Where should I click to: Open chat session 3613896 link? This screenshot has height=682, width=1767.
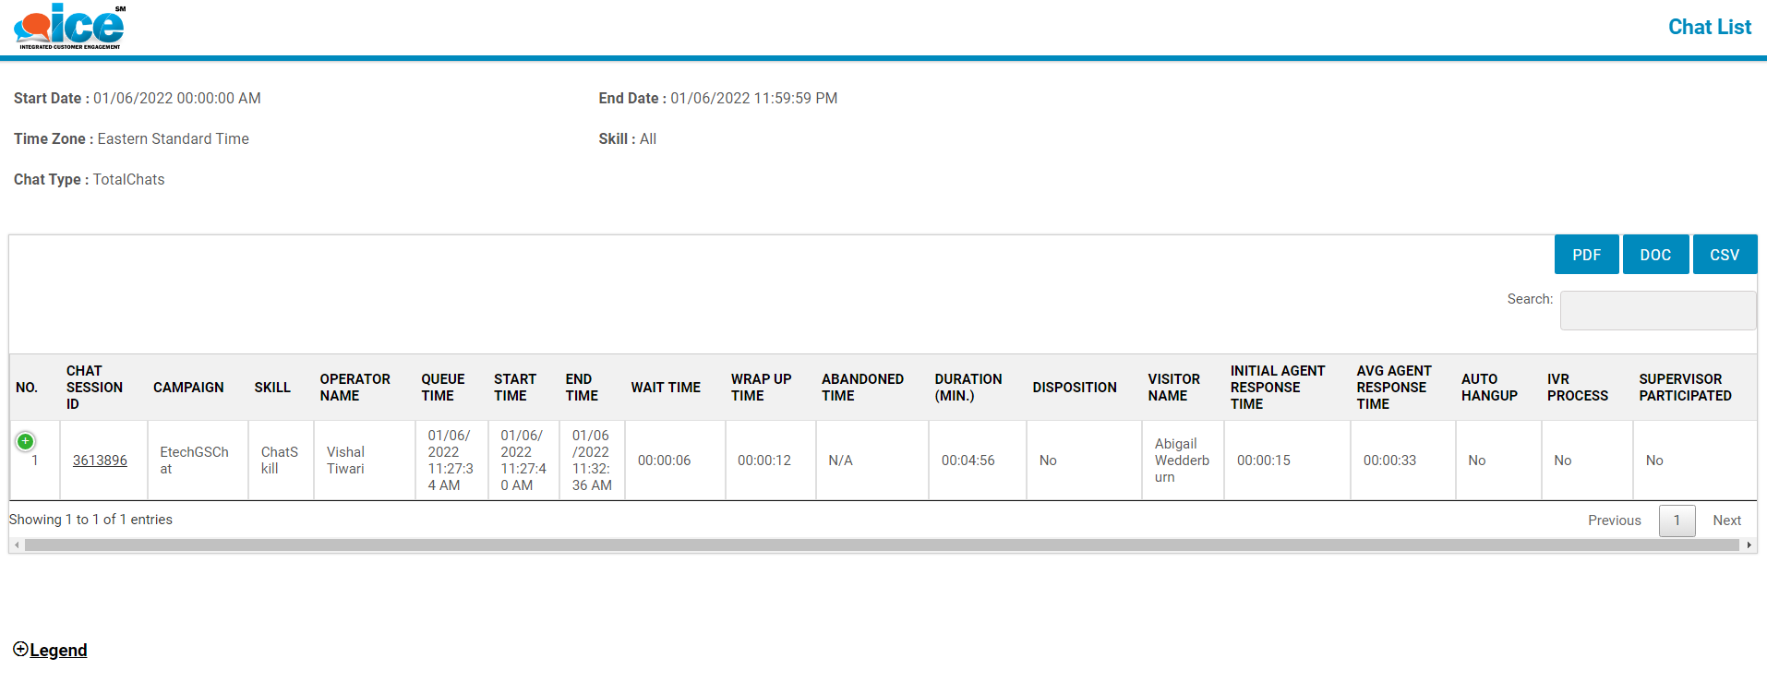(100, 461)
